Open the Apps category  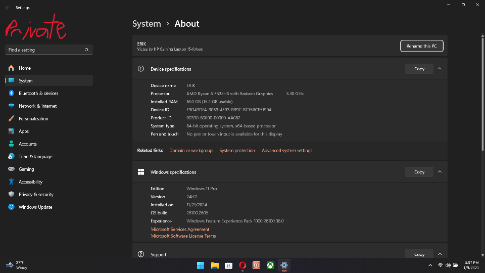[x=49, y=131]
